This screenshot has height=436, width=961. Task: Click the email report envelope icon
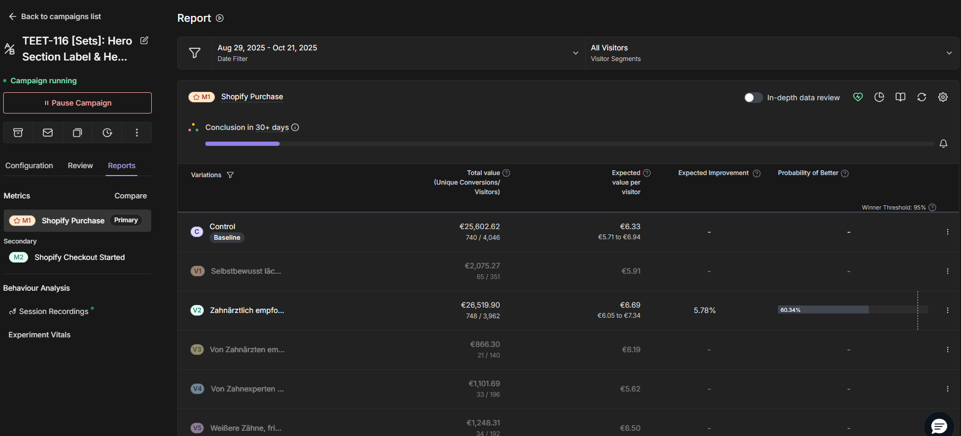tap(48, 133)
